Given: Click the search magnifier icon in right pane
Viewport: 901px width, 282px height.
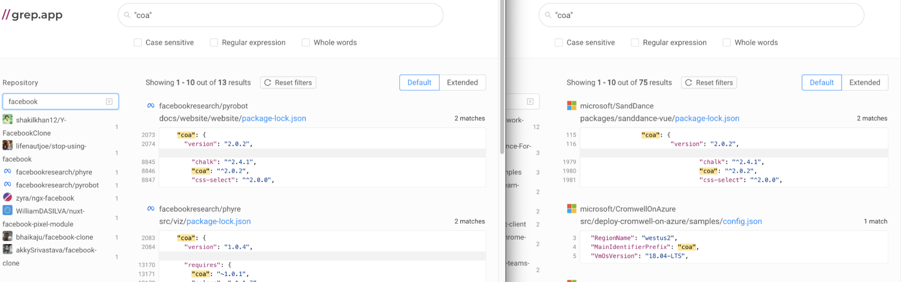Looking at the screenshot, I should pos(548,15).
